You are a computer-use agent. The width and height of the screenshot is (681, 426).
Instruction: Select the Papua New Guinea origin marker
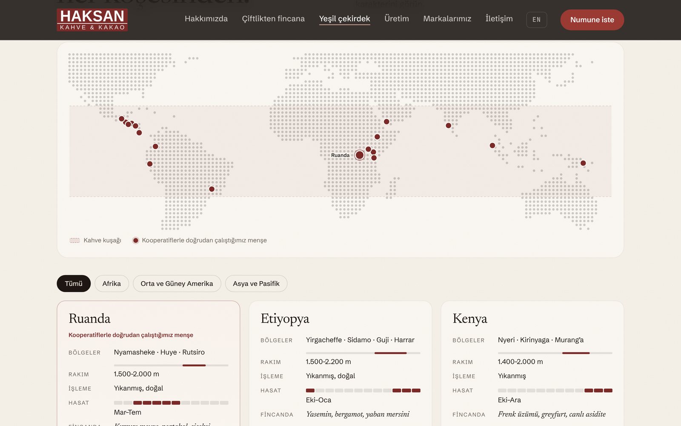click(583, 163)
